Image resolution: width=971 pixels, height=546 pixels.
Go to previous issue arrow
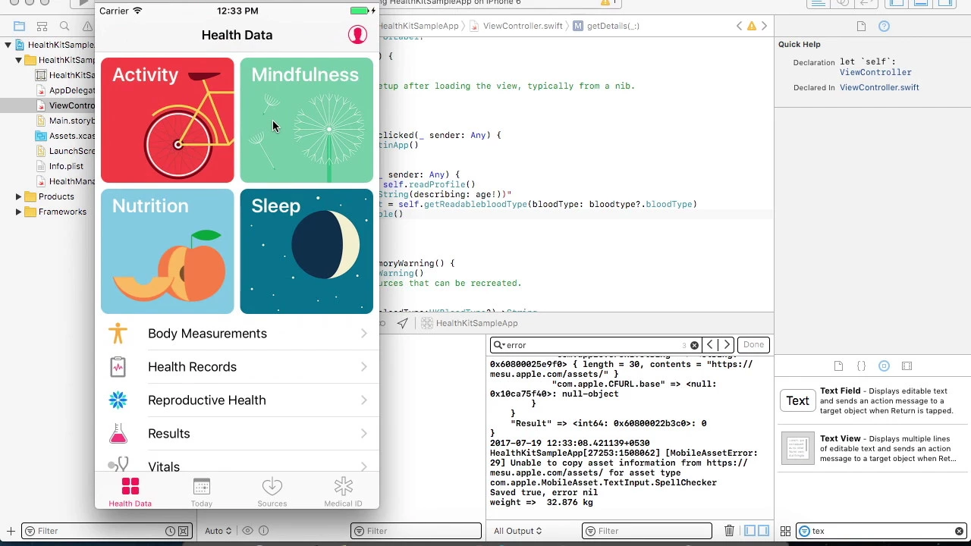tap(740, 26)
